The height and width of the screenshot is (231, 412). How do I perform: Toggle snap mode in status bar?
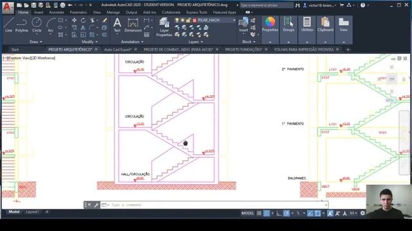coord(267,213)
